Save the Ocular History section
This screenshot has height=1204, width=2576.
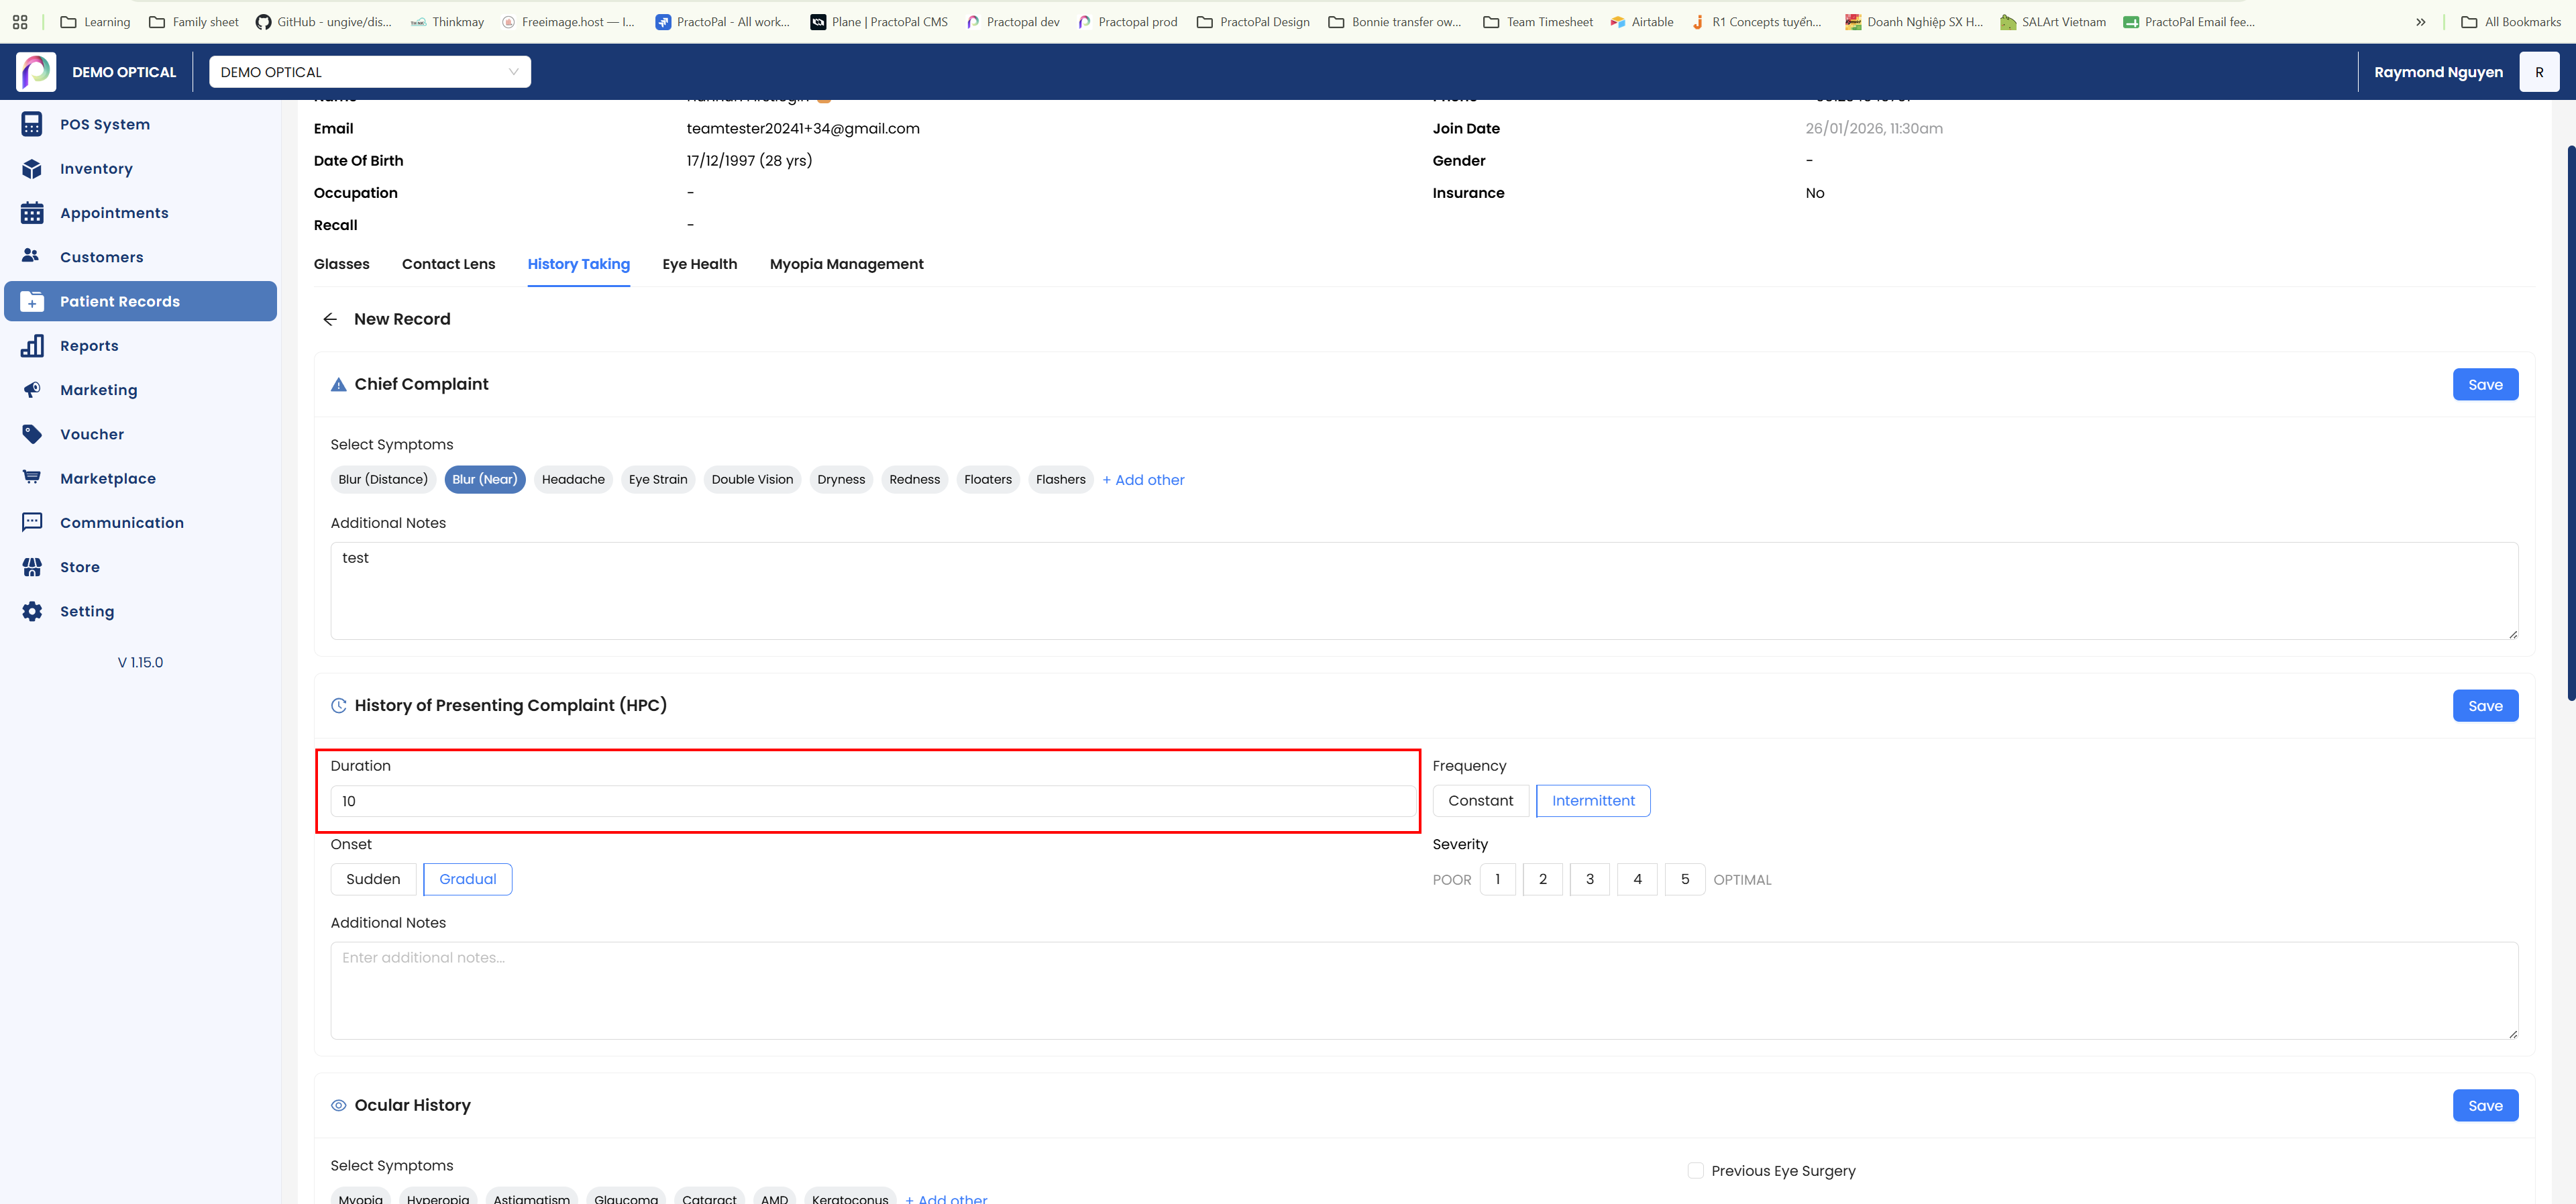2485,1106
